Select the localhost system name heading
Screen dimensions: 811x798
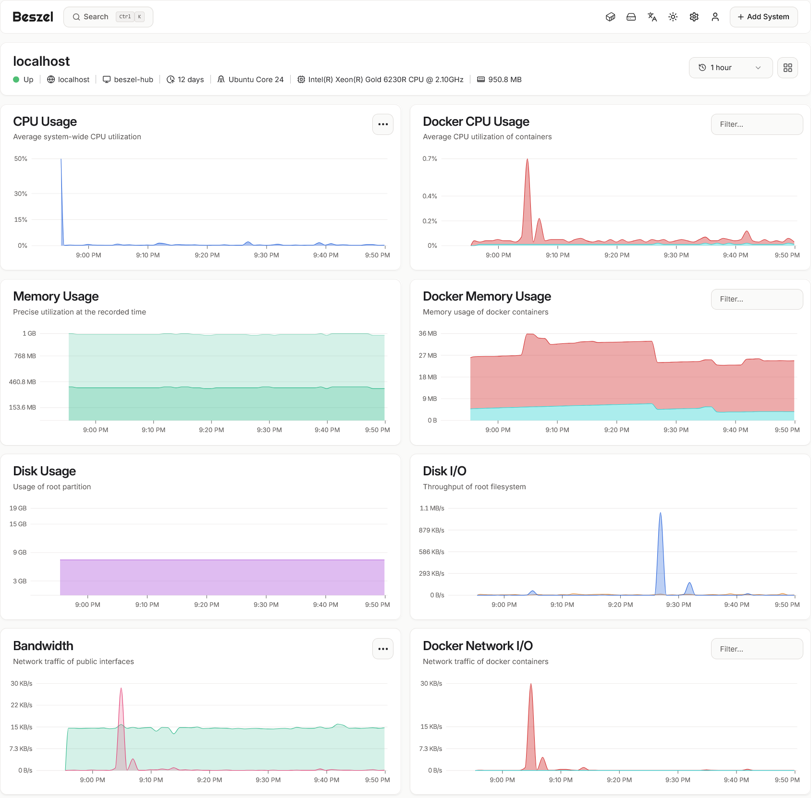(41, 61)
